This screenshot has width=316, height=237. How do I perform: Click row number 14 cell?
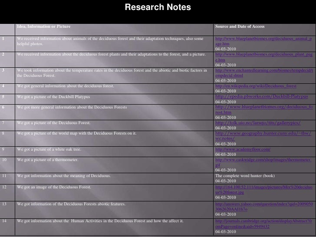coord(7,227)
